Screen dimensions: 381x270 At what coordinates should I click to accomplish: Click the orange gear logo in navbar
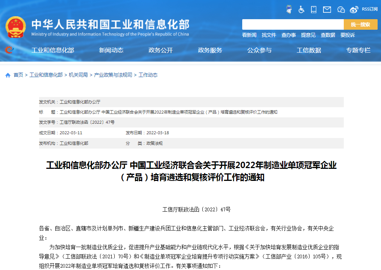pos(9,50)
